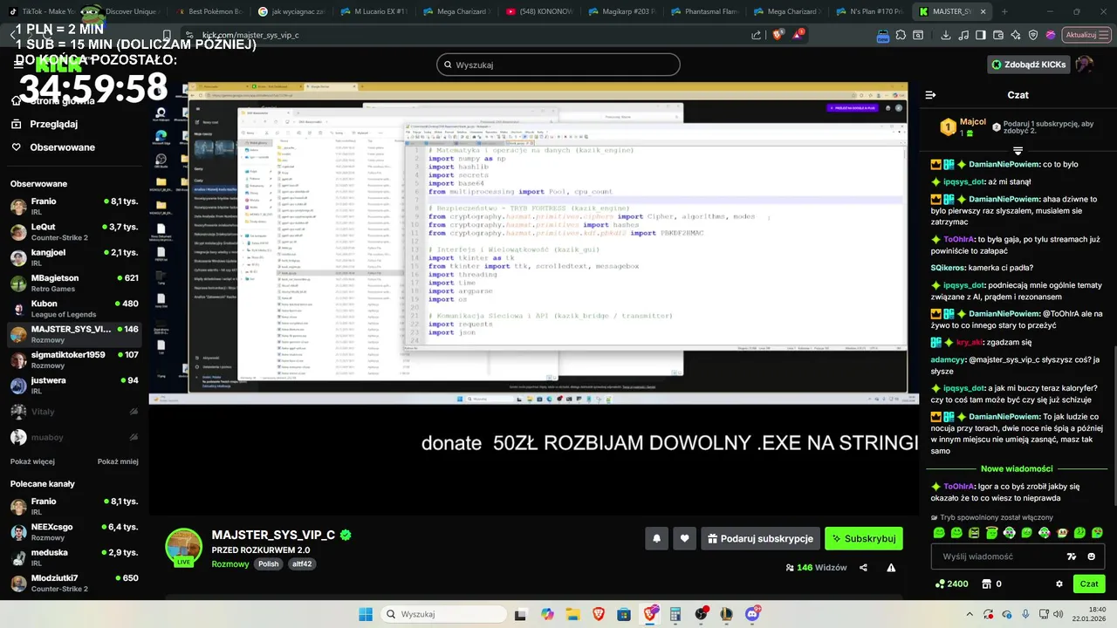
Task: Open user profile avatar on Kick
Action: tap(1084, 65)
